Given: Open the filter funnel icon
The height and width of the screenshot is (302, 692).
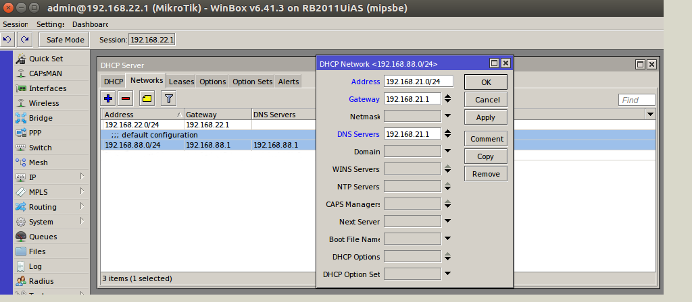Looking at the screenshot, I should click(168, 99).
